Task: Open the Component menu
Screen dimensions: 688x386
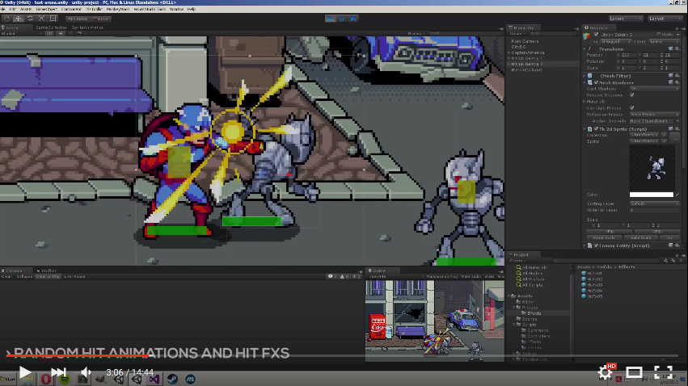Action: (x=71, y=9)
